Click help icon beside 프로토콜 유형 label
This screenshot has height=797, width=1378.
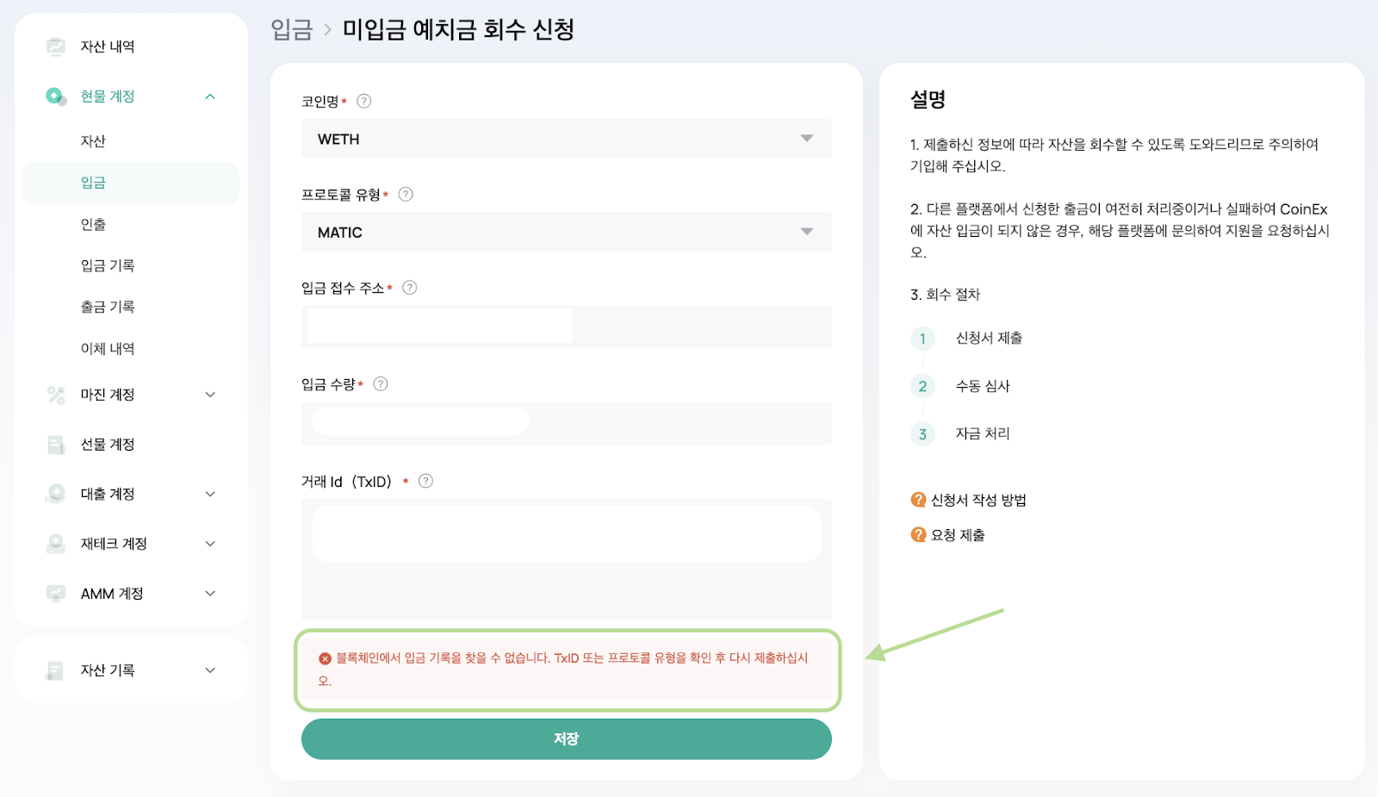tap(406, 194)
